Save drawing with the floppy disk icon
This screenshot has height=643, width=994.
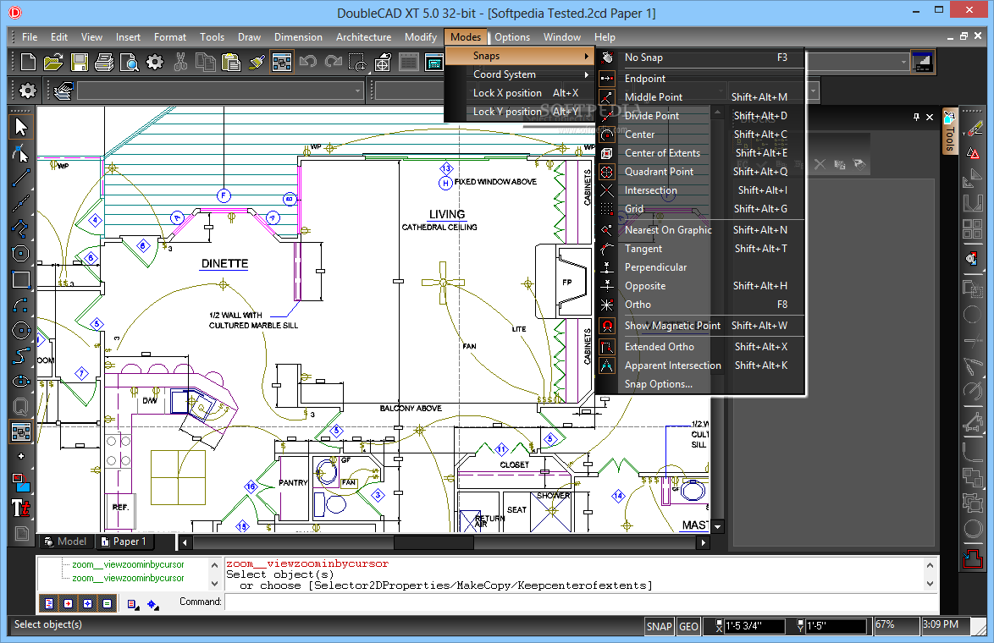(80, 62)
